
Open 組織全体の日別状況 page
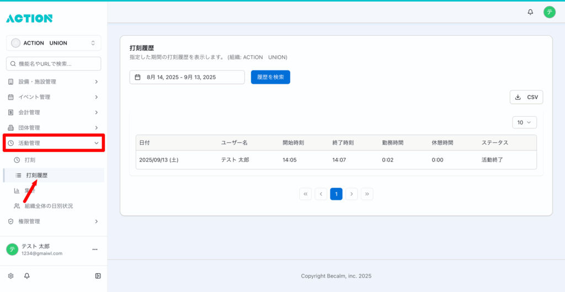point(49,206)
